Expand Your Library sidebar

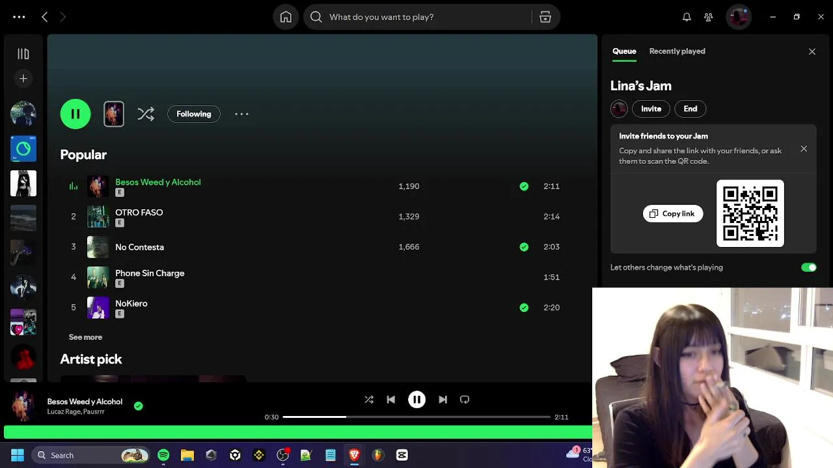(23, 54)
